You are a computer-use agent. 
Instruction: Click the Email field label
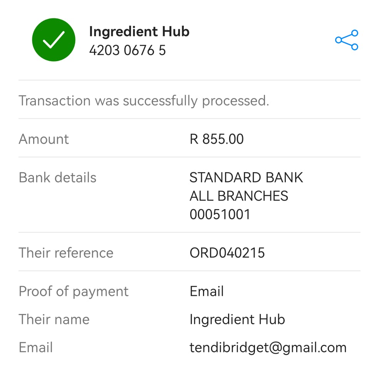[36, 347]
